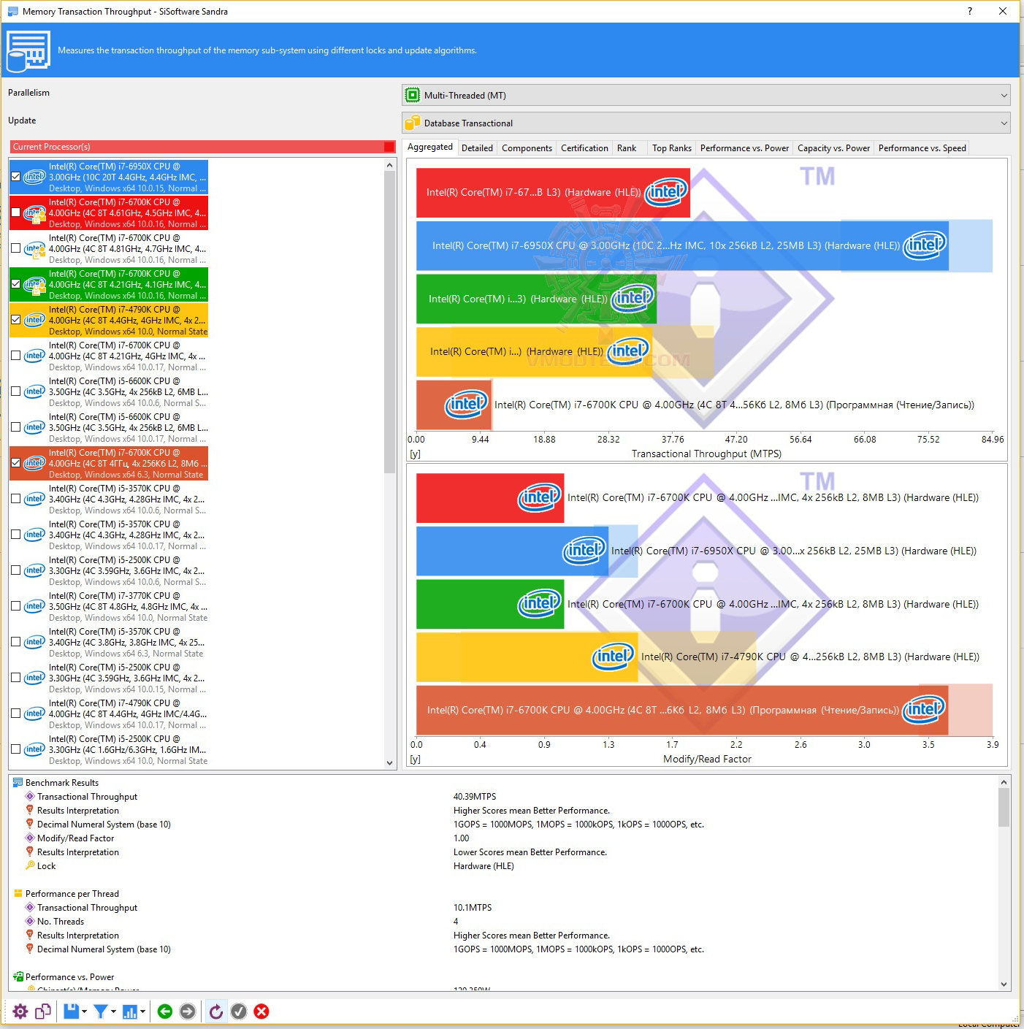
Task: Click the green chip icon in the Parallelism combo box
Action: tap(413, 95)
